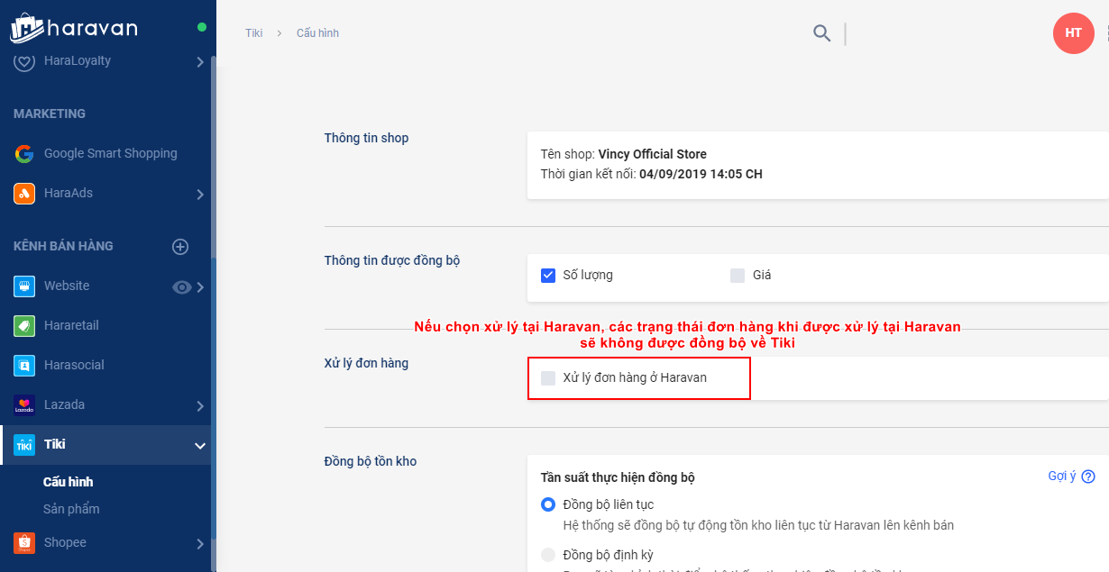This screenshot has width=1109, height=572.
Task: Check Xử lý đơn hàng ở Haravan
Action: coord(548,378)
